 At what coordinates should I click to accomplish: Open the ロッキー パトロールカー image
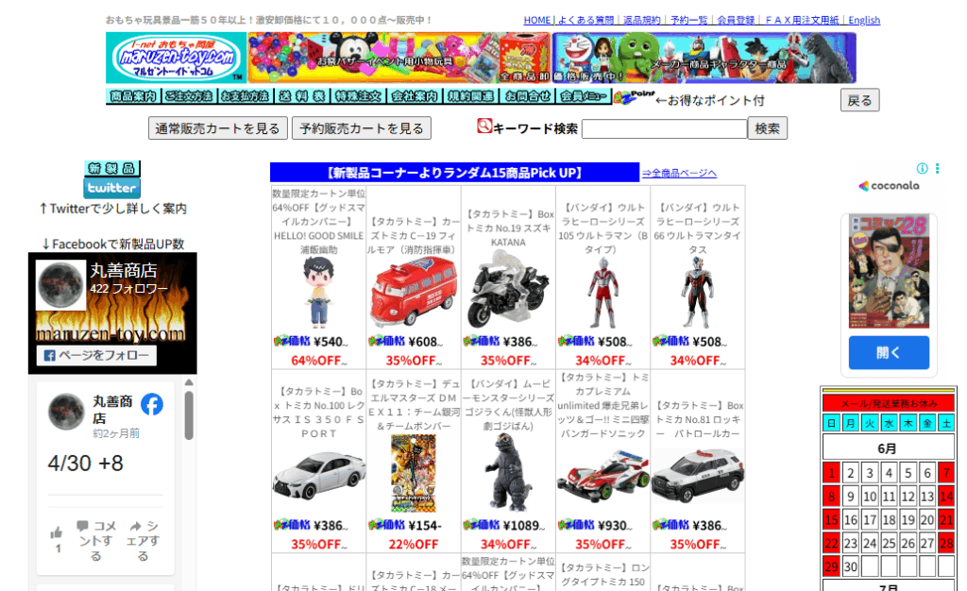click(698, 475)
